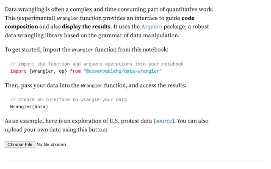Screen dimensions: 271x169
Task: Click the bold "display the results" text
Action: (86, 27)
